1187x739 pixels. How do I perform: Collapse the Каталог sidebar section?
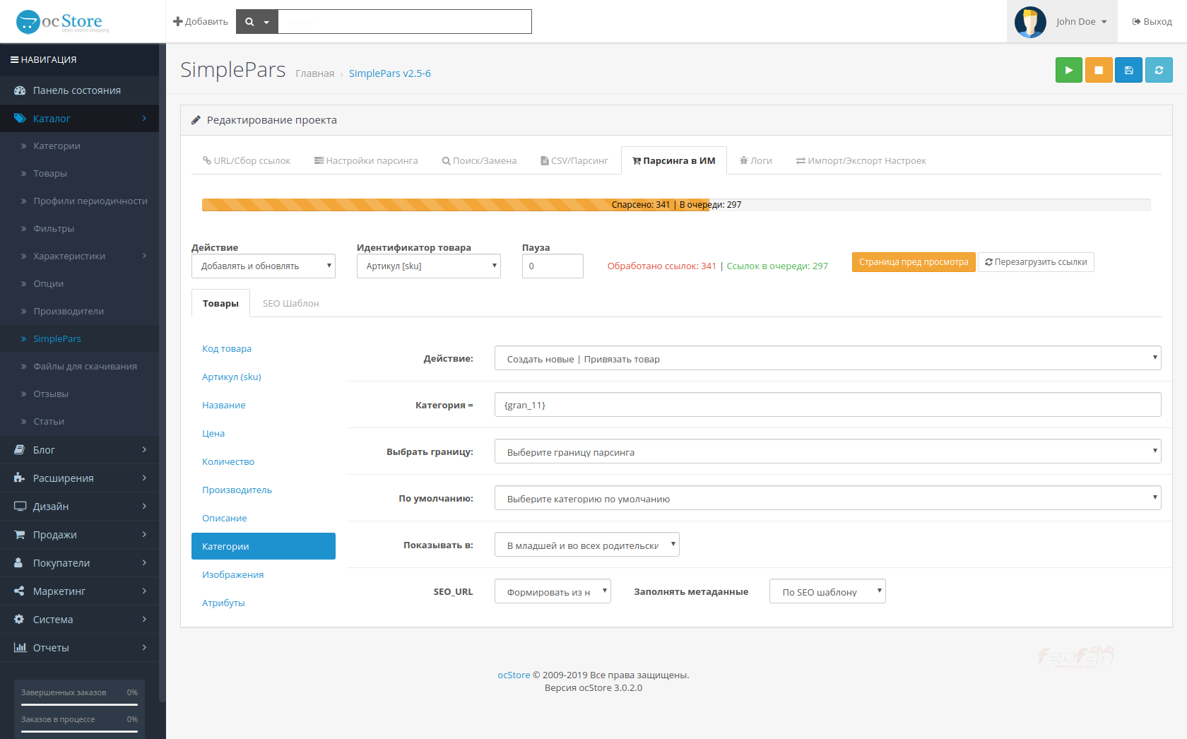[x=79, y=119]
